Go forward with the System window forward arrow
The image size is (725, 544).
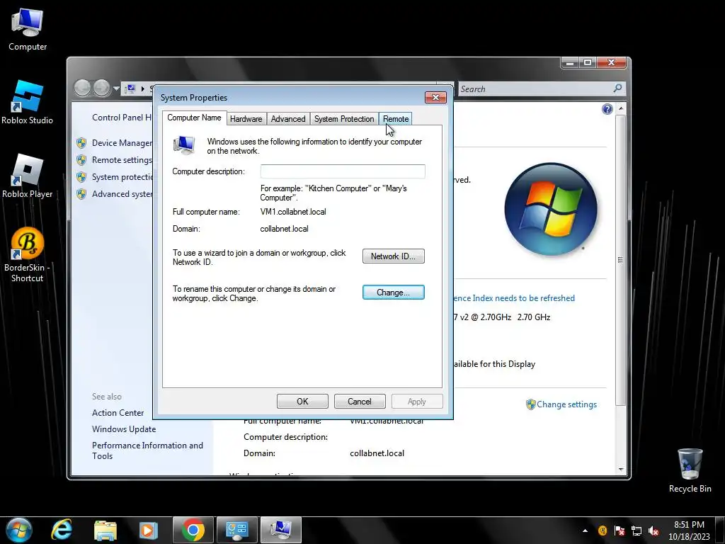(102, 87)
